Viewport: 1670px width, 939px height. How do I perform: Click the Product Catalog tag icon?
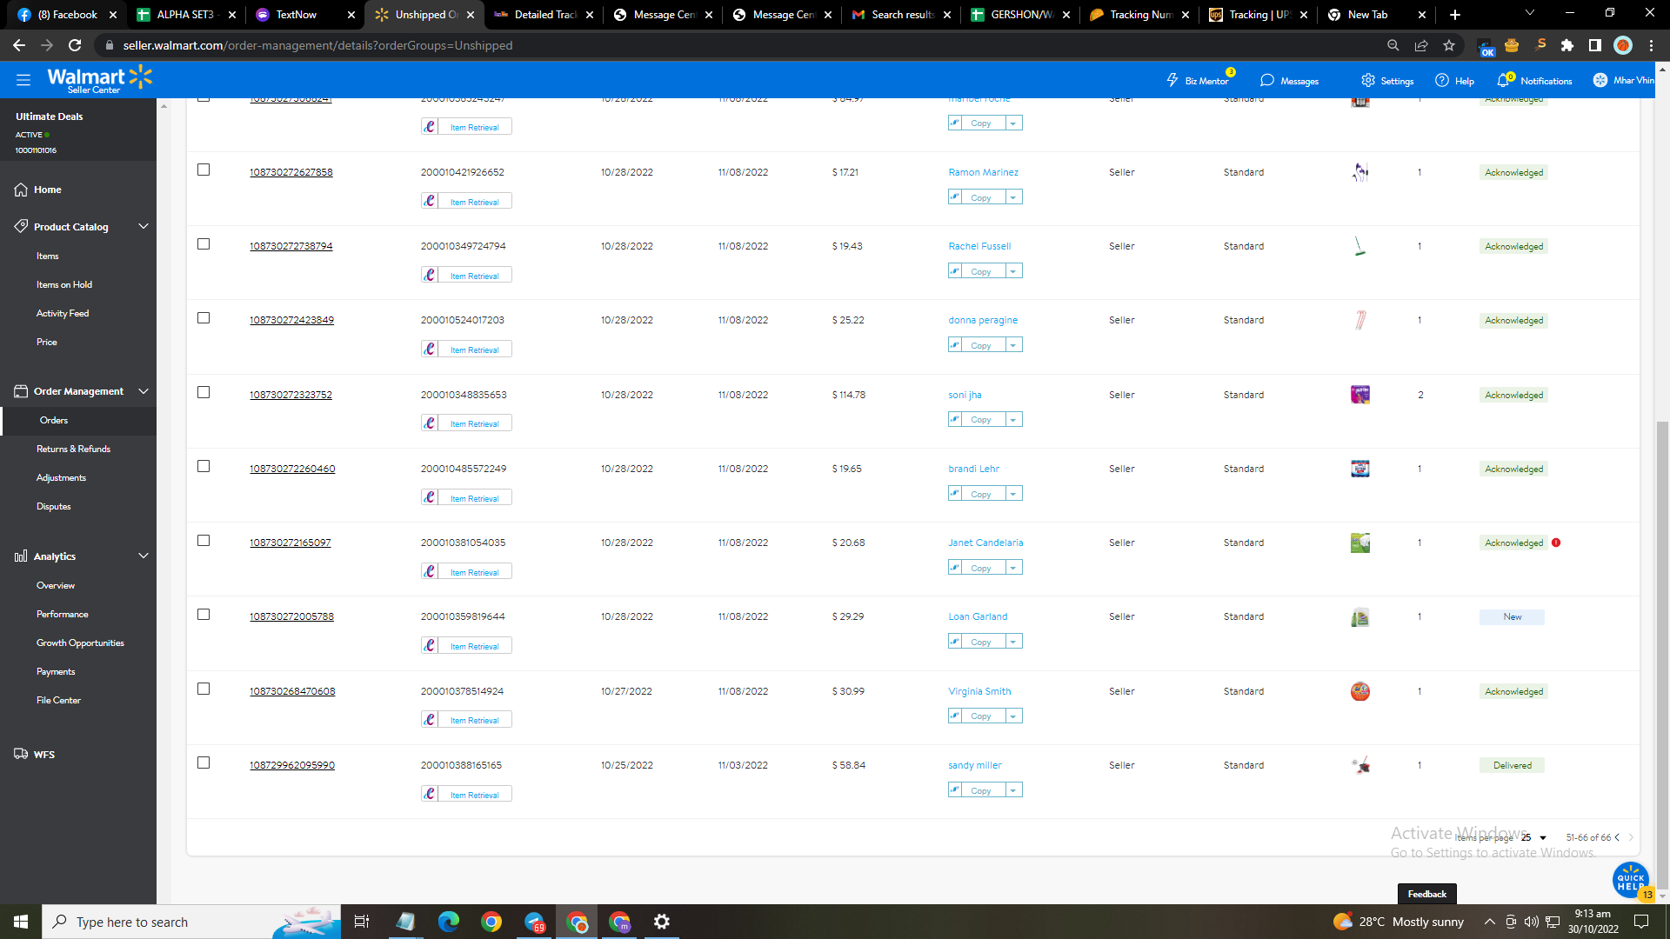[x=21, y=226]
